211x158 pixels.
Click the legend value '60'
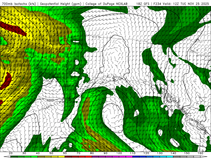click(x=65, y=153)
